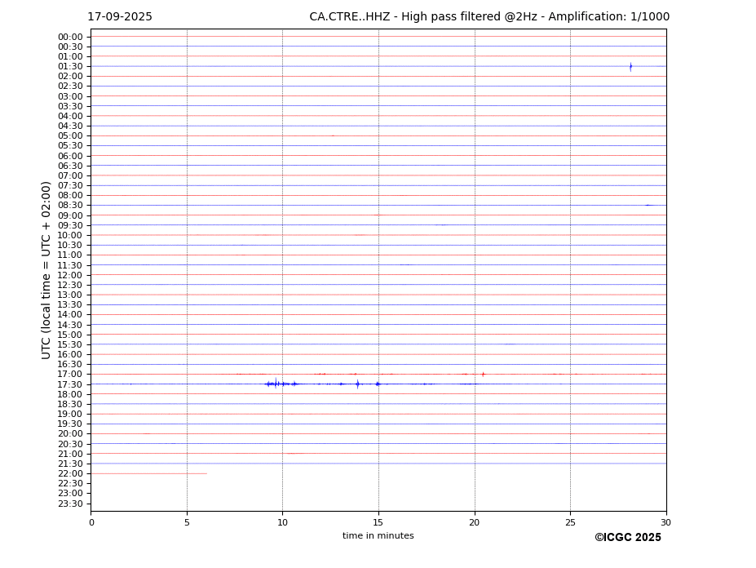Click the red spike on the 17:00 trace
This screenshot has width=756, height=568.
coord(483,374)
